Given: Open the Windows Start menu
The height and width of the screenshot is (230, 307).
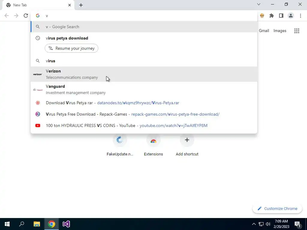Looking at the screenshot, I should pyautogui.click(x=7, y=224).
